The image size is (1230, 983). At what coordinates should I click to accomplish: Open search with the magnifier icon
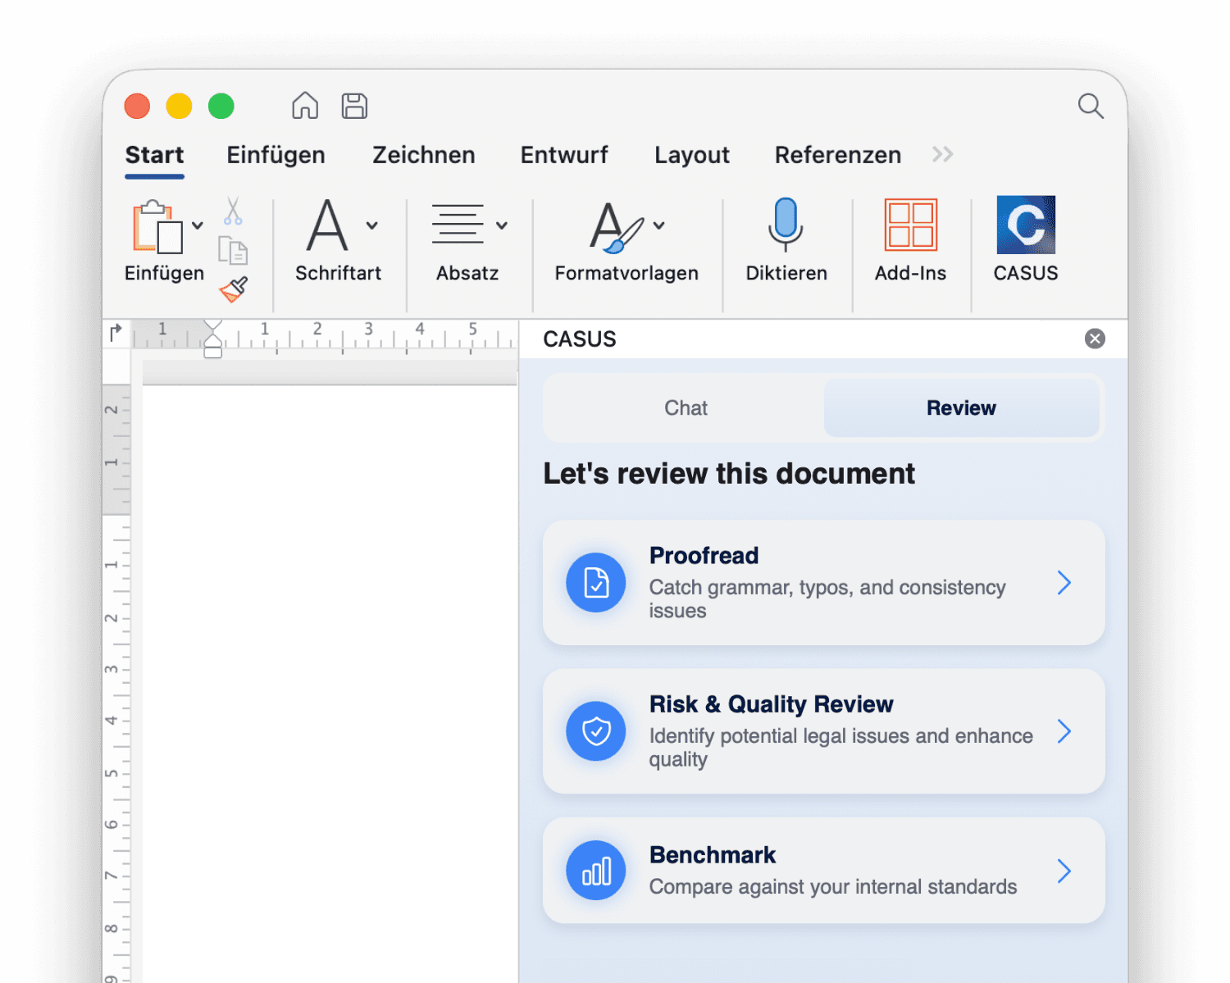click(1091, 106)
